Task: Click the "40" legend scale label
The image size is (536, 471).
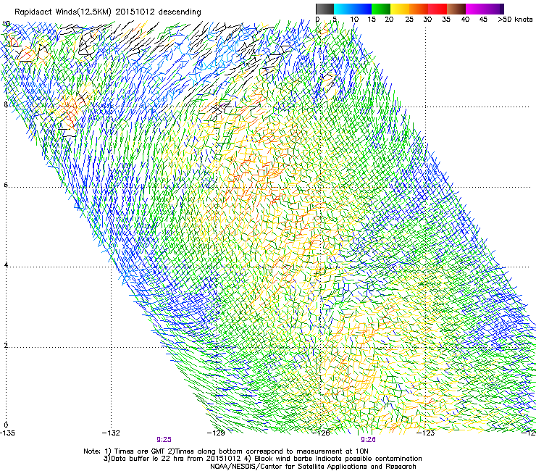Action: (465, 20)
